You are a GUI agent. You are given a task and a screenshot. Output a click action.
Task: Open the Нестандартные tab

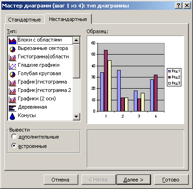coord(68,19)
